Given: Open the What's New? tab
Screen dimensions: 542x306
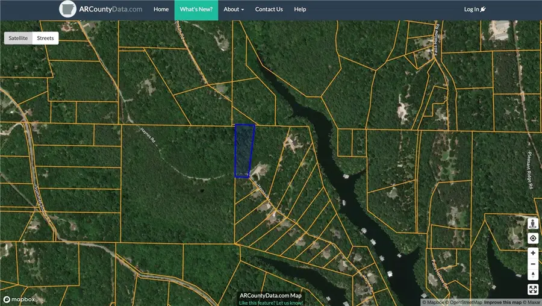Looking at the screenshot, I should pos(196,10).
